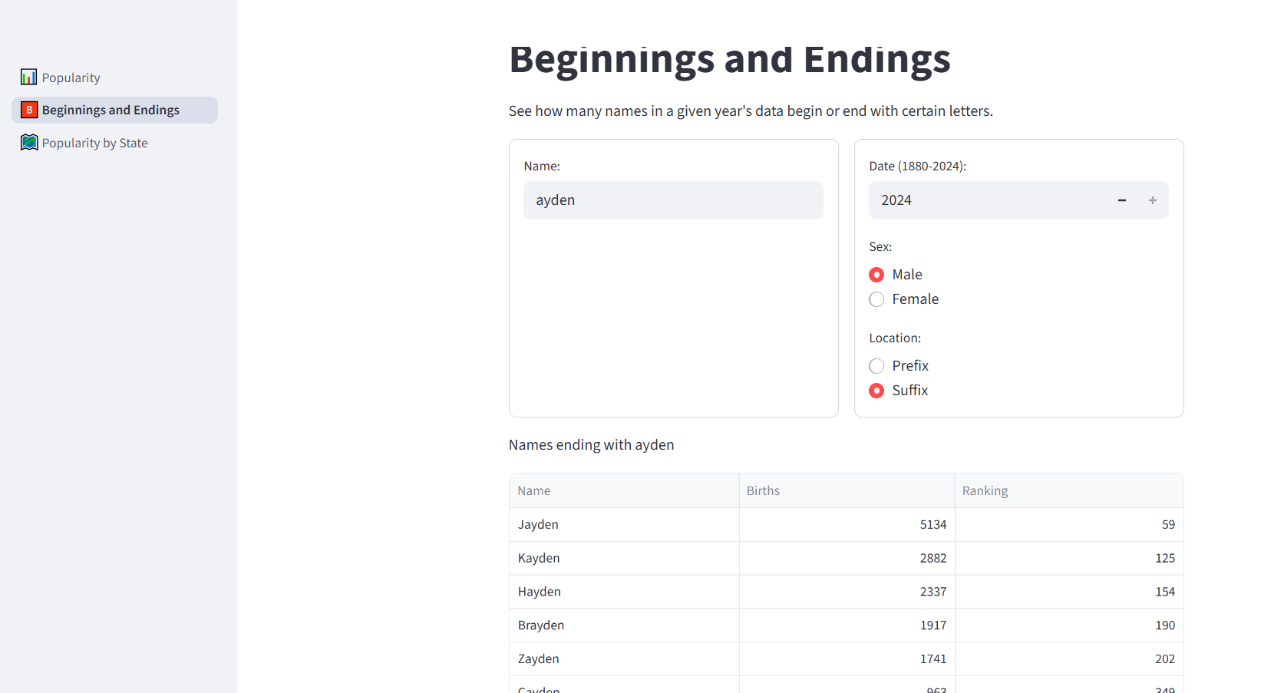
Task: Select the Male radio button
Action: pyautogui.click(x=876, y=275)
